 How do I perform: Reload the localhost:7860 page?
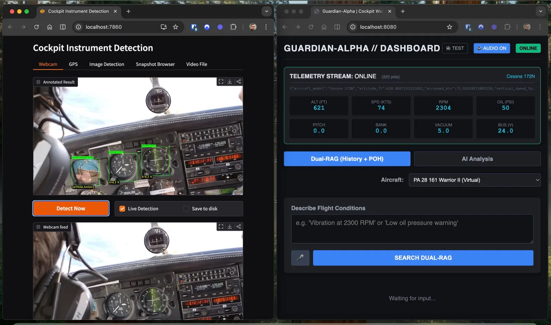[x=37, y=27]
